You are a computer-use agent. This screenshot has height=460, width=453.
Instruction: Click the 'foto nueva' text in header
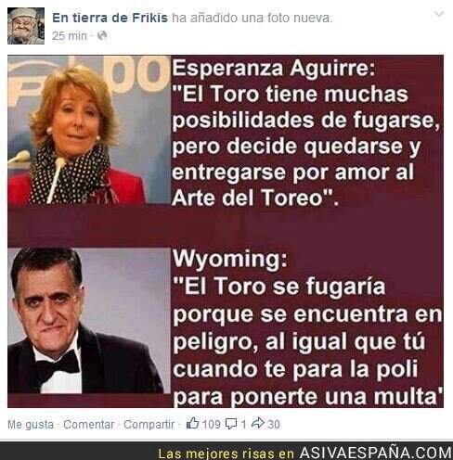click(x=300, y=18)
